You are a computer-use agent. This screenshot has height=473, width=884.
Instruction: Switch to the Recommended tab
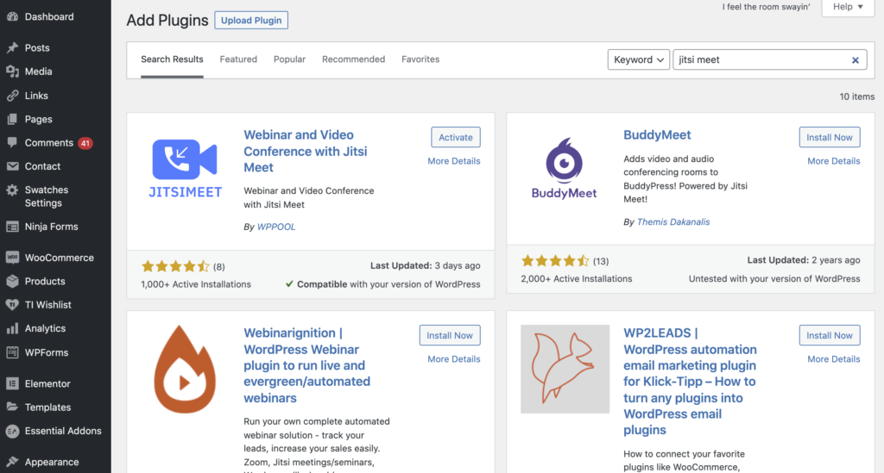click(x=353, y=59)
